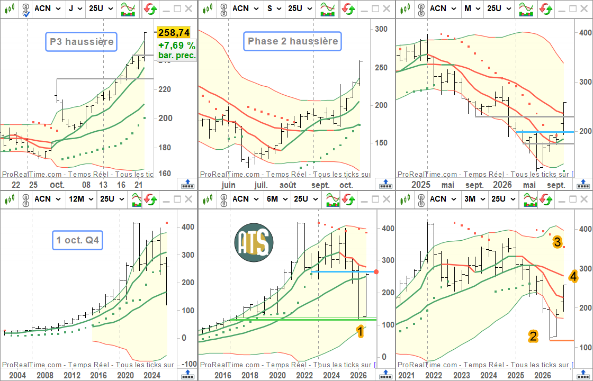Viewport: 593px width, 381px height.
Task: Click red-green trading arrows in M panel
Action: [546, 8]
